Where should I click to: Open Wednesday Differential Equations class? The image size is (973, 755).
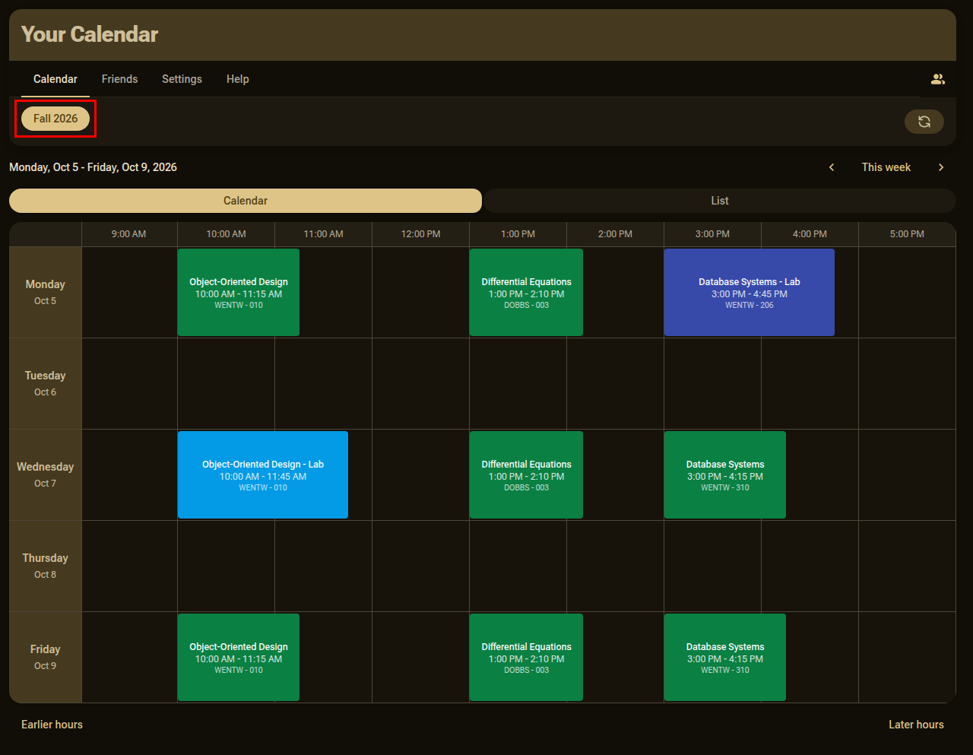point(526,474)
